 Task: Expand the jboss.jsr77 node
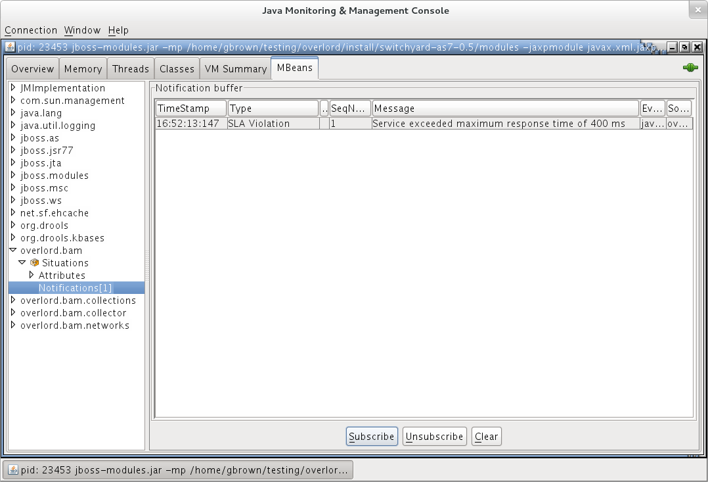pyautogui.click(x=13, y=150)
